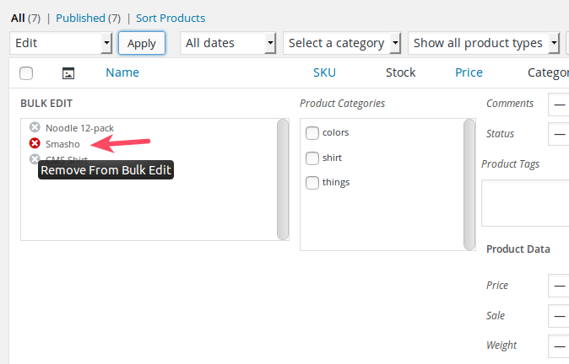Select the things category checkbox
Image resolution: width=569 pixels, height=364 pixels.
tap(312, 182)
